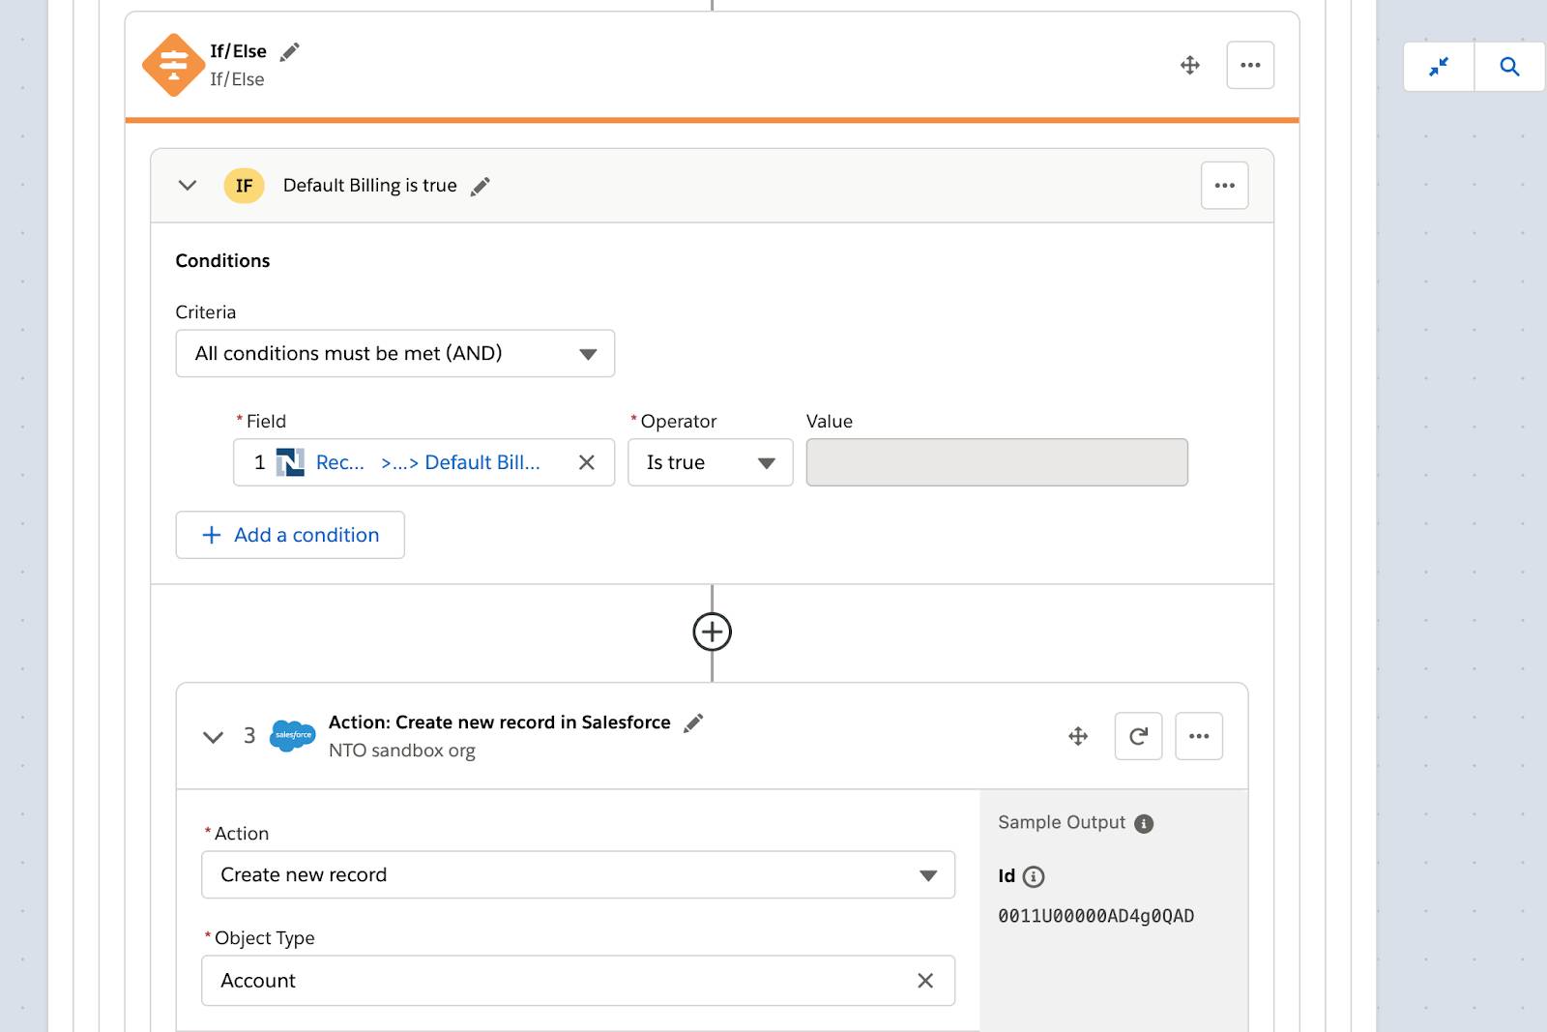Viewport: 1547px width, 1032px height.
Task: Click the move handle on step 3
Action: 1078,736
